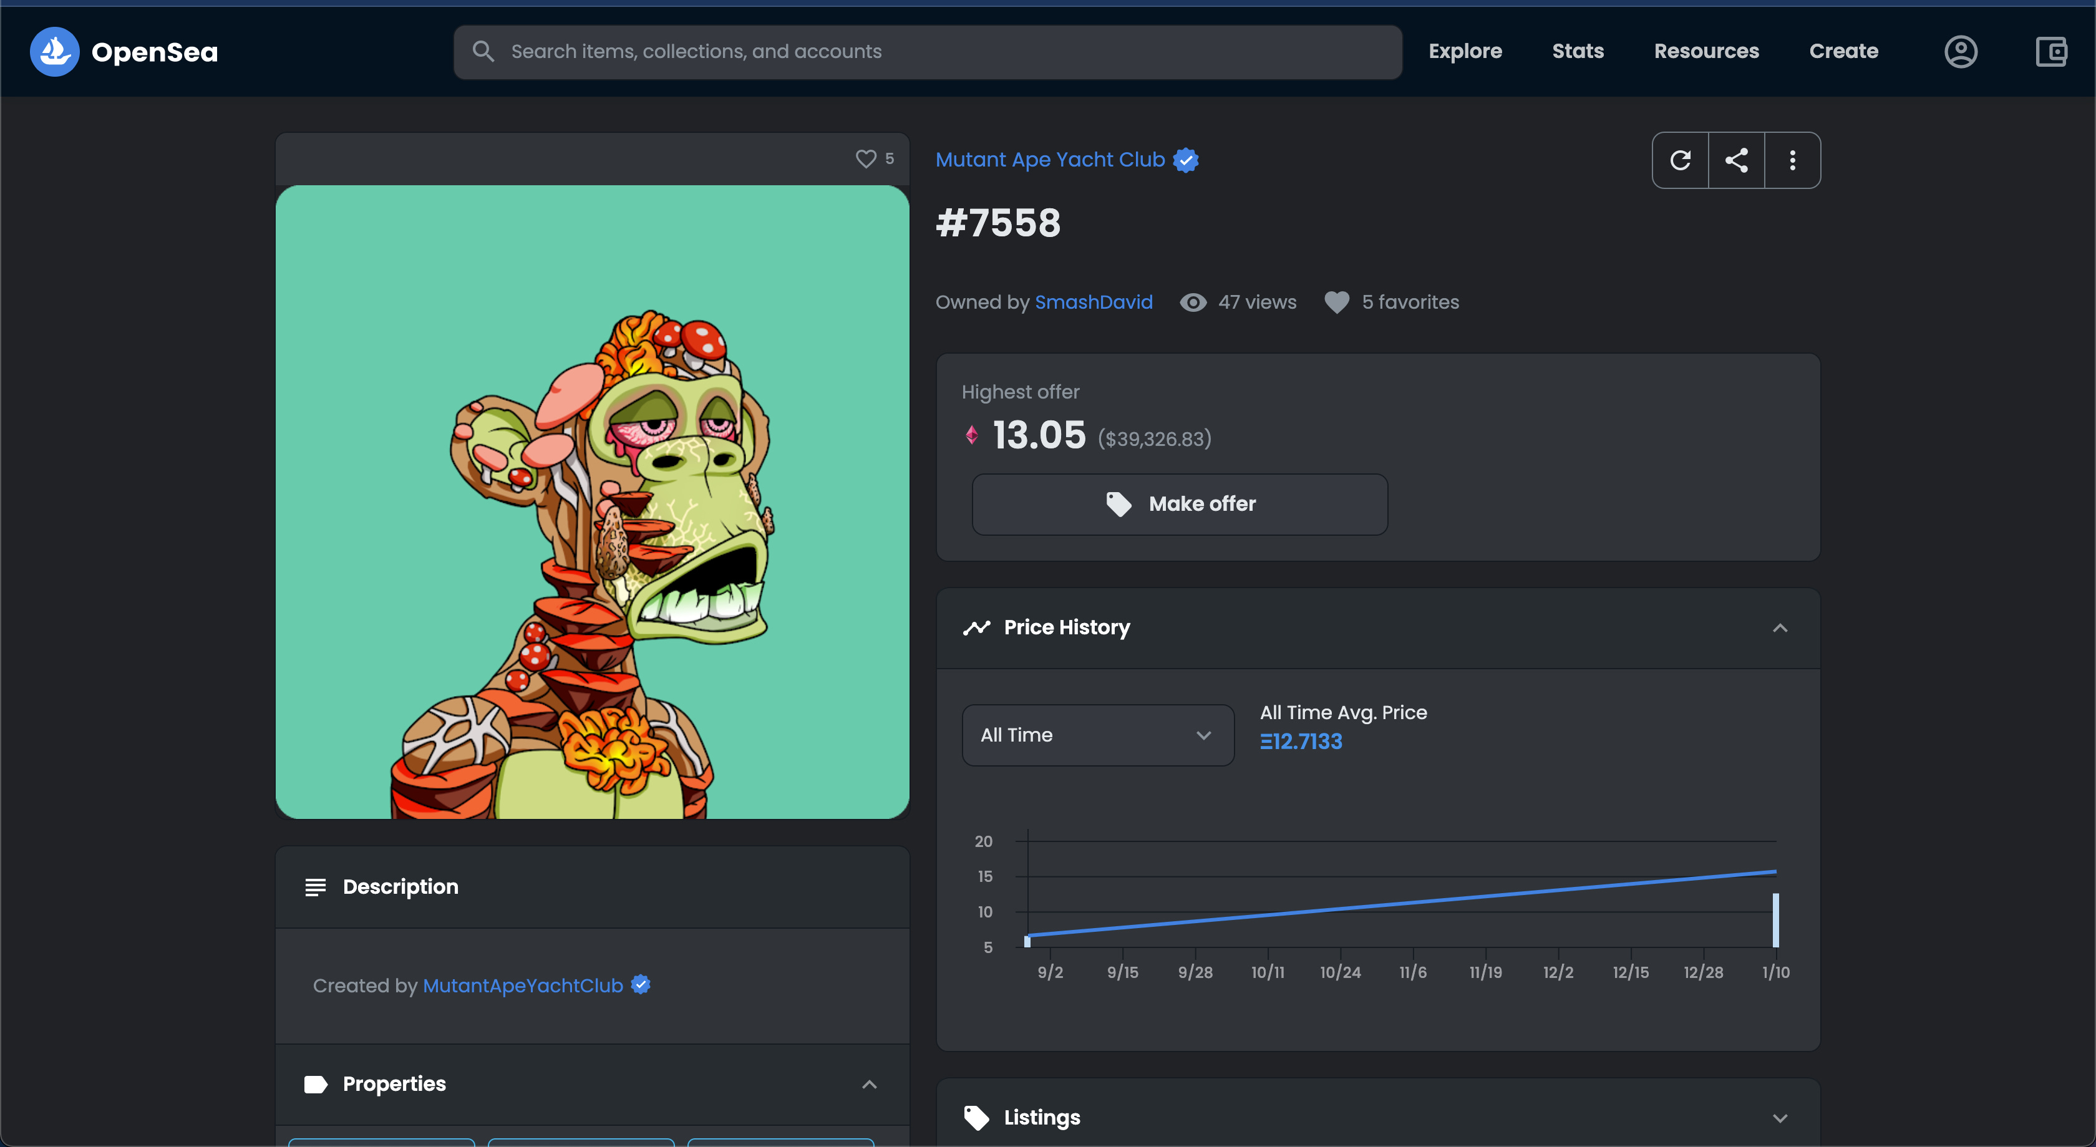2096x1147 pixels.
Task: Open the Explore menu
Action: click(x=1465, y=51)
